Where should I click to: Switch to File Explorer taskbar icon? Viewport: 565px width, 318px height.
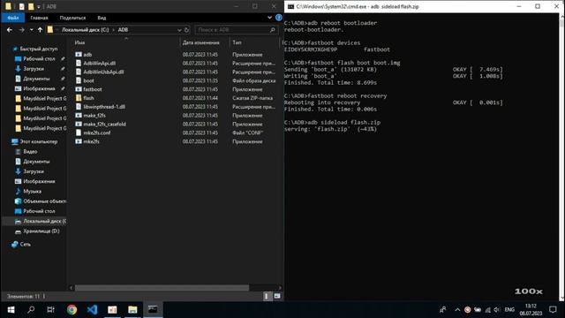pyautogui.click(x=132, y=310)
